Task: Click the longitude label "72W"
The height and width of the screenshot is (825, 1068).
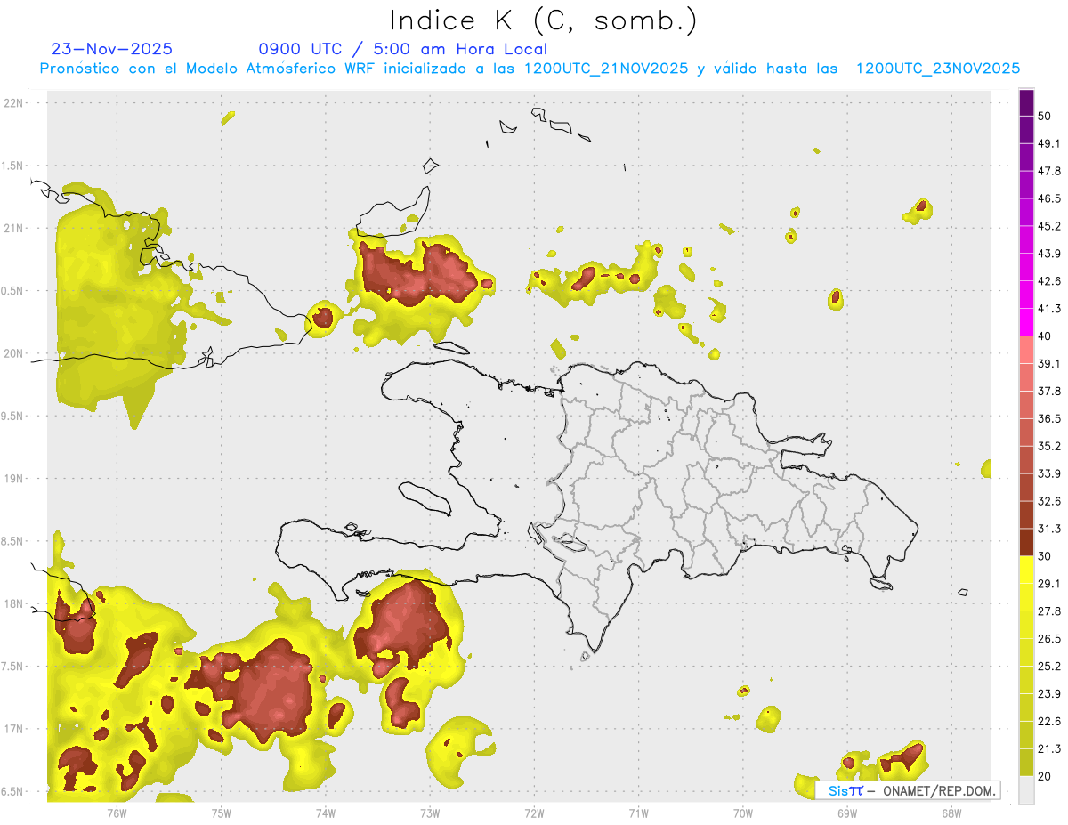Action: (534, 813)
